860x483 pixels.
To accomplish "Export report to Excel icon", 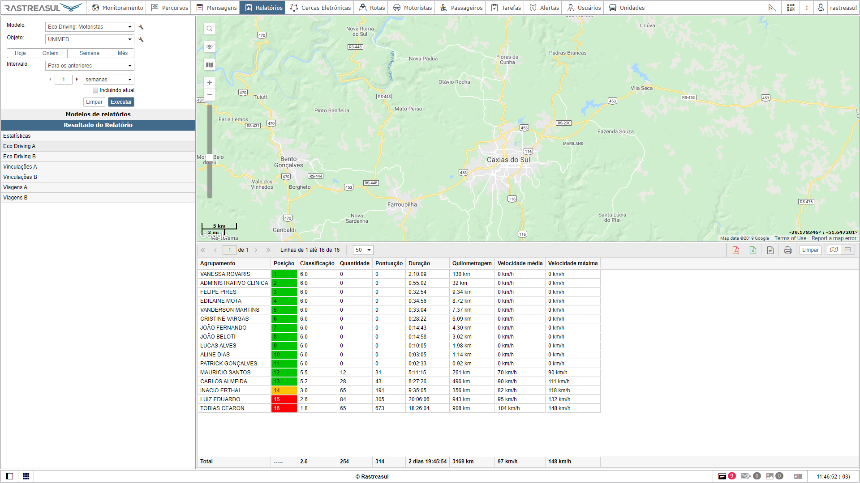I will 753,250.
